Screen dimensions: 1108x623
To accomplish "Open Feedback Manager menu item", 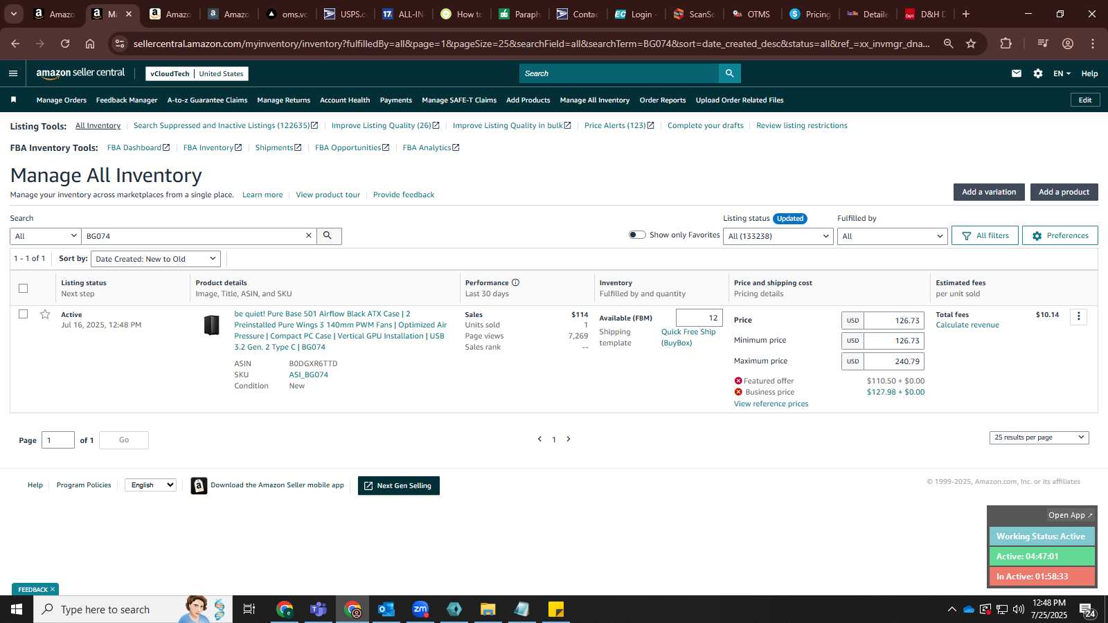I will pyautogui.click(x=127, y=100).
